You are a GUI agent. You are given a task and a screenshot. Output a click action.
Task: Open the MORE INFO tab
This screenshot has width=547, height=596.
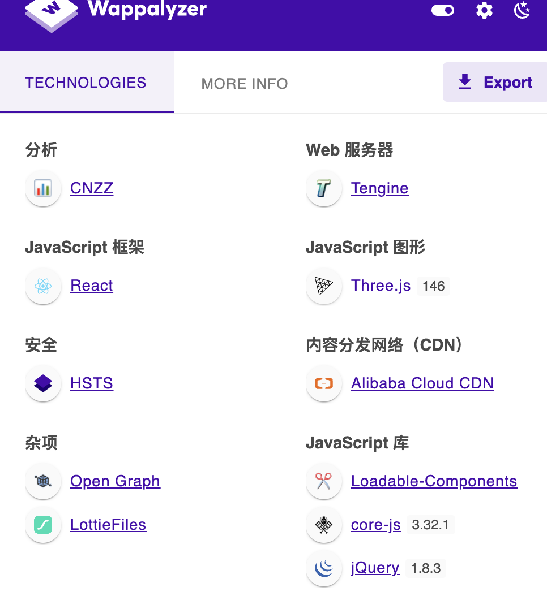tap(245, 84)
